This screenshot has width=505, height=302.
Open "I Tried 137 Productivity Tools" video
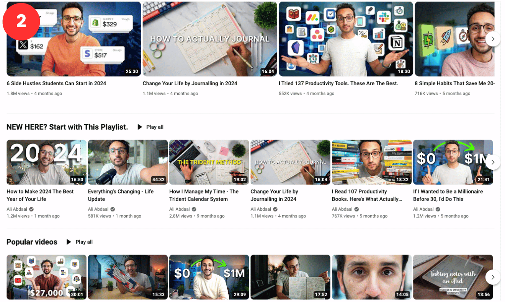338,83
